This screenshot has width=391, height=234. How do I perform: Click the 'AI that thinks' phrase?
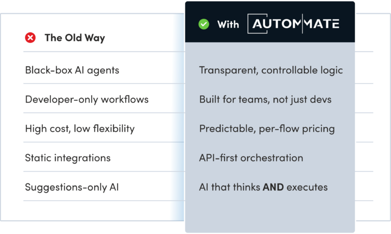(x=229, y=187)
